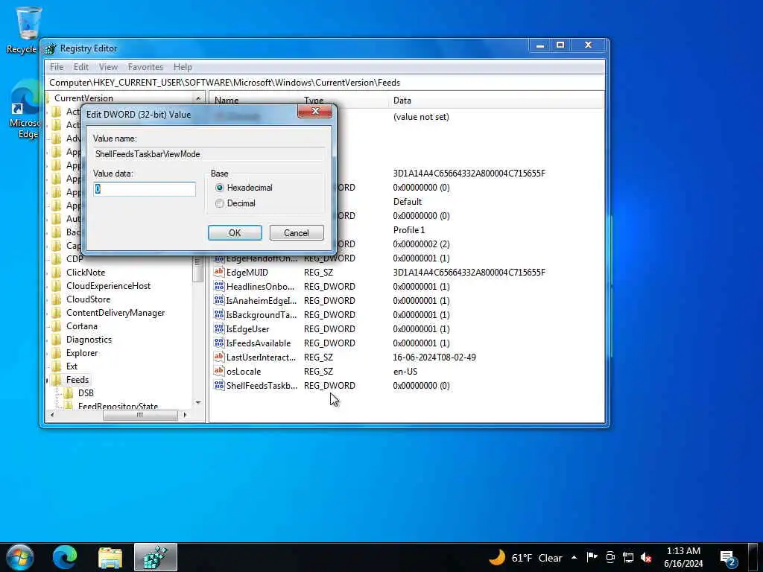The image size is (763, 572).
Task: Select the ClickNote folder icon
Action: [57, 273]
